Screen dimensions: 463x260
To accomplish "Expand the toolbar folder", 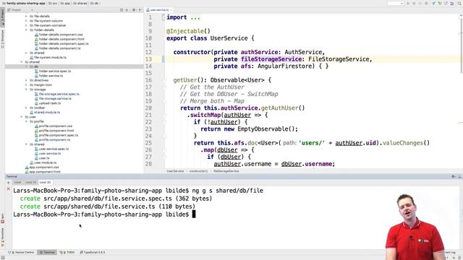I will 26,108.
